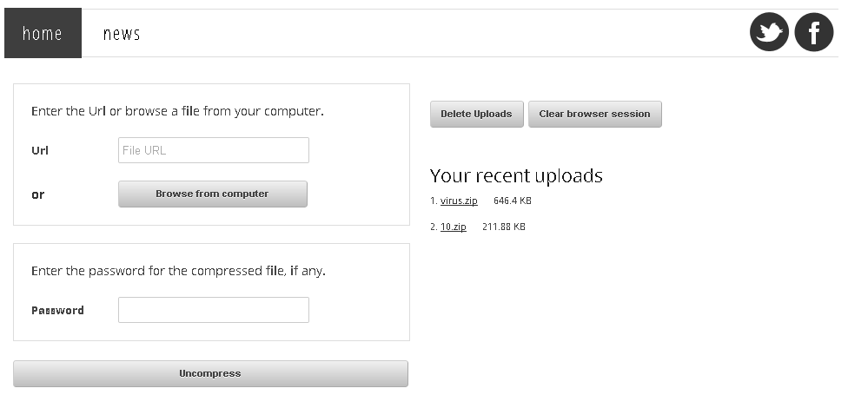Screen dimensions: 848x395
Task: Switch to the news tab
Action: pos(122,34)
